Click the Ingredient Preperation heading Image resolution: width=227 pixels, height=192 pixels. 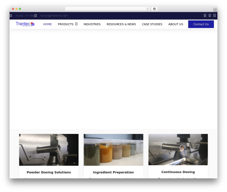pos(113,172)
